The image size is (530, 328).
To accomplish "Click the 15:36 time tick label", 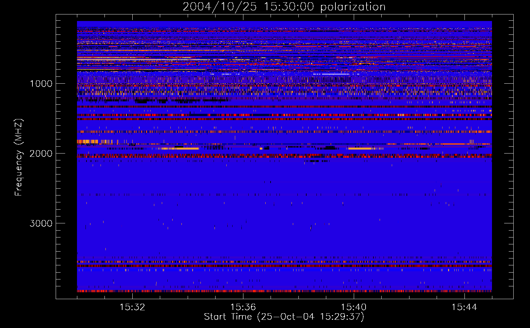I will pos(243,307).
